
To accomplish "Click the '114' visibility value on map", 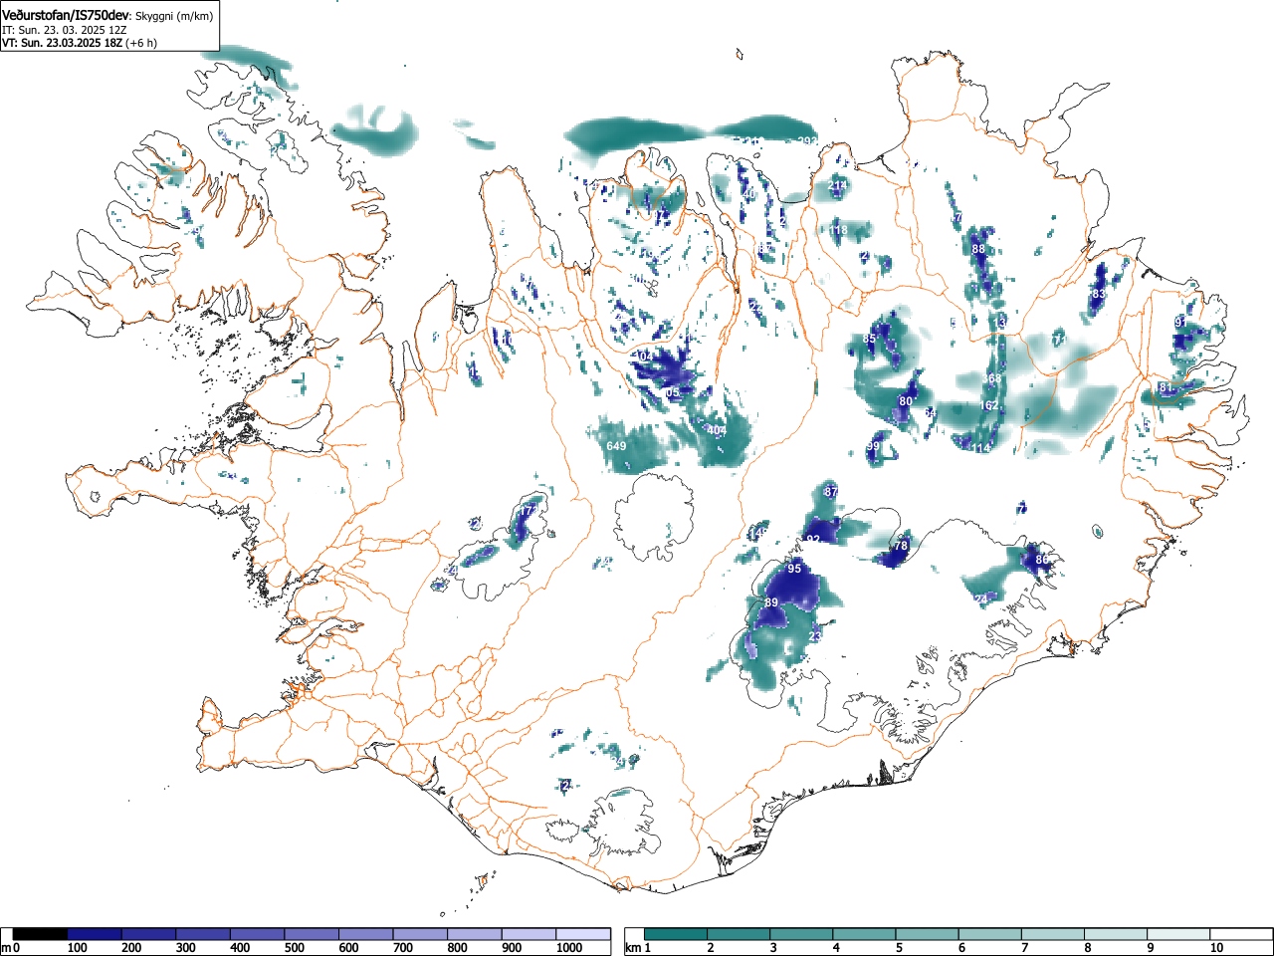I will pyautogui.click(x=982, y=449).
